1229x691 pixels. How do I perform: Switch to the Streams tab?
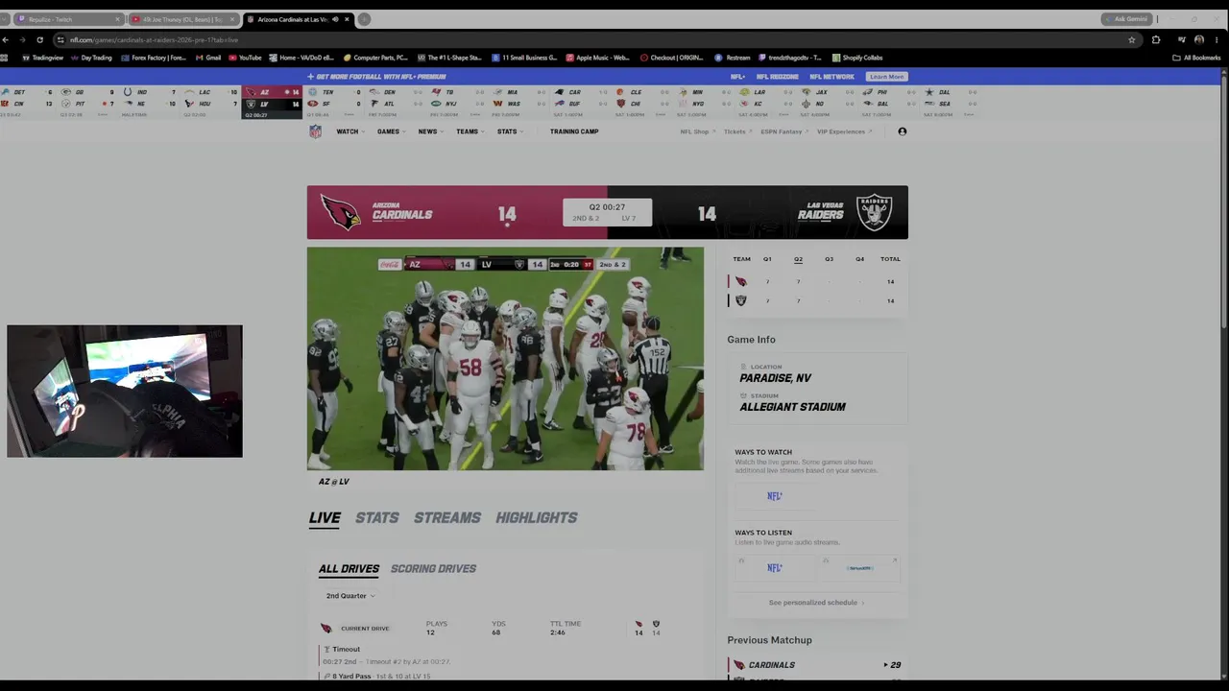coord(447,517)
